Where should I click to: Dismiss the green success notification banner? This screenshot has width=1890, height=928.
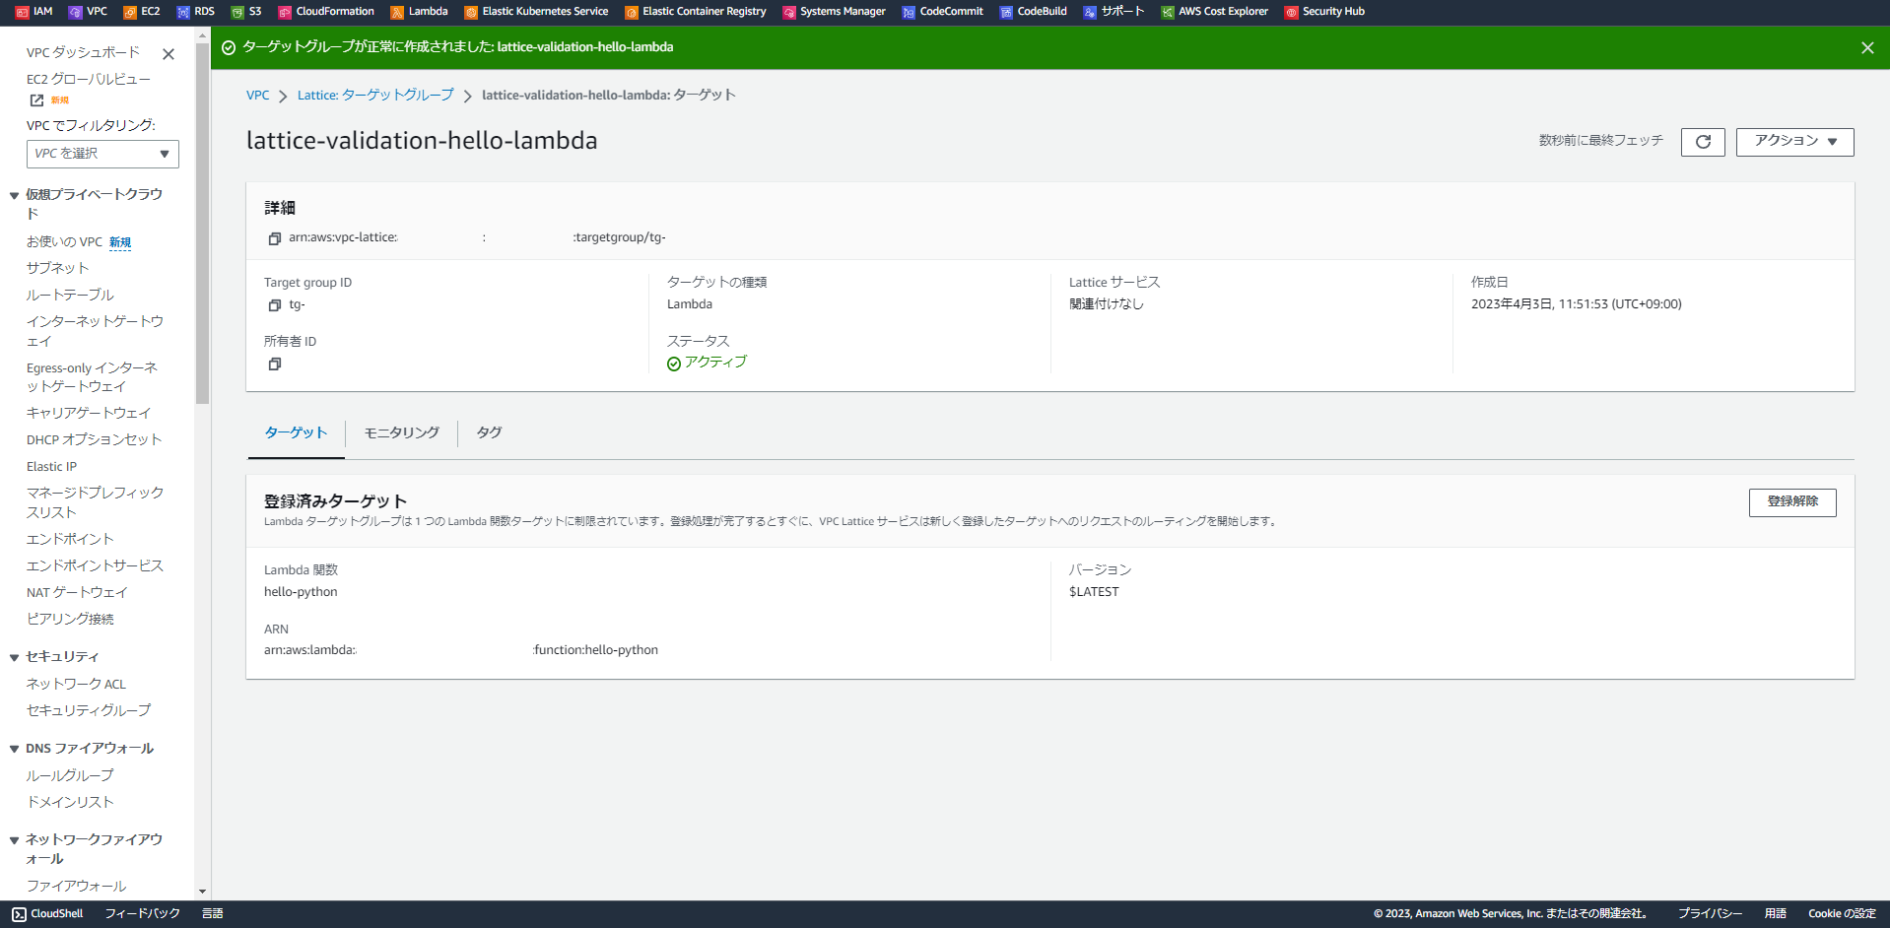point(1867,47)
